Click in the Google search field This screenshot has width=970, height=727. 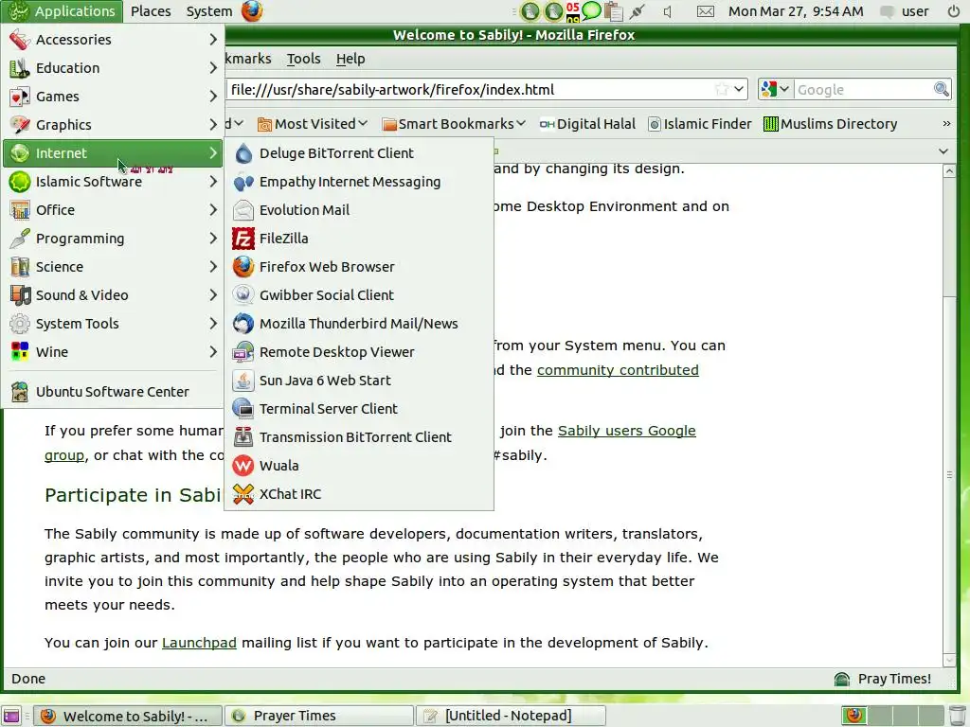863,90
